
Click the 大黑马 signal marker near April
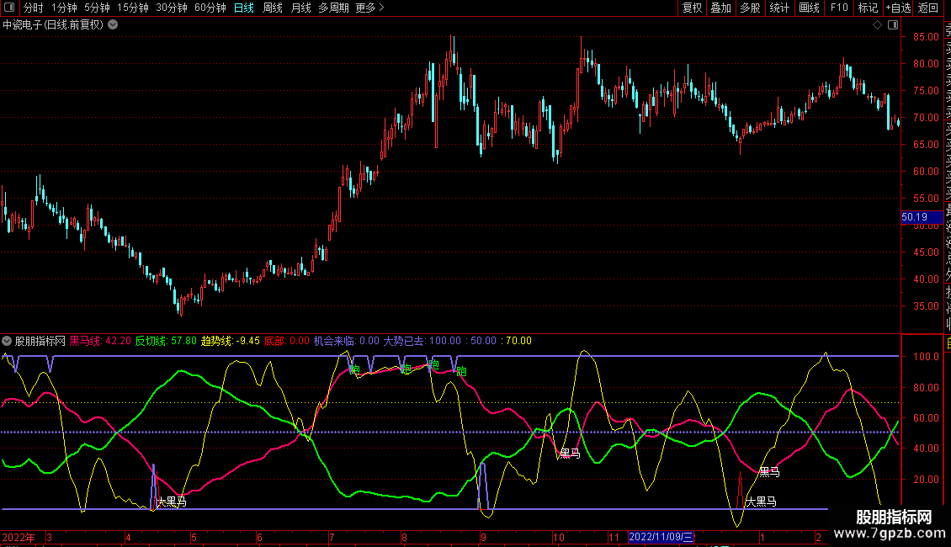pos(172,502)
